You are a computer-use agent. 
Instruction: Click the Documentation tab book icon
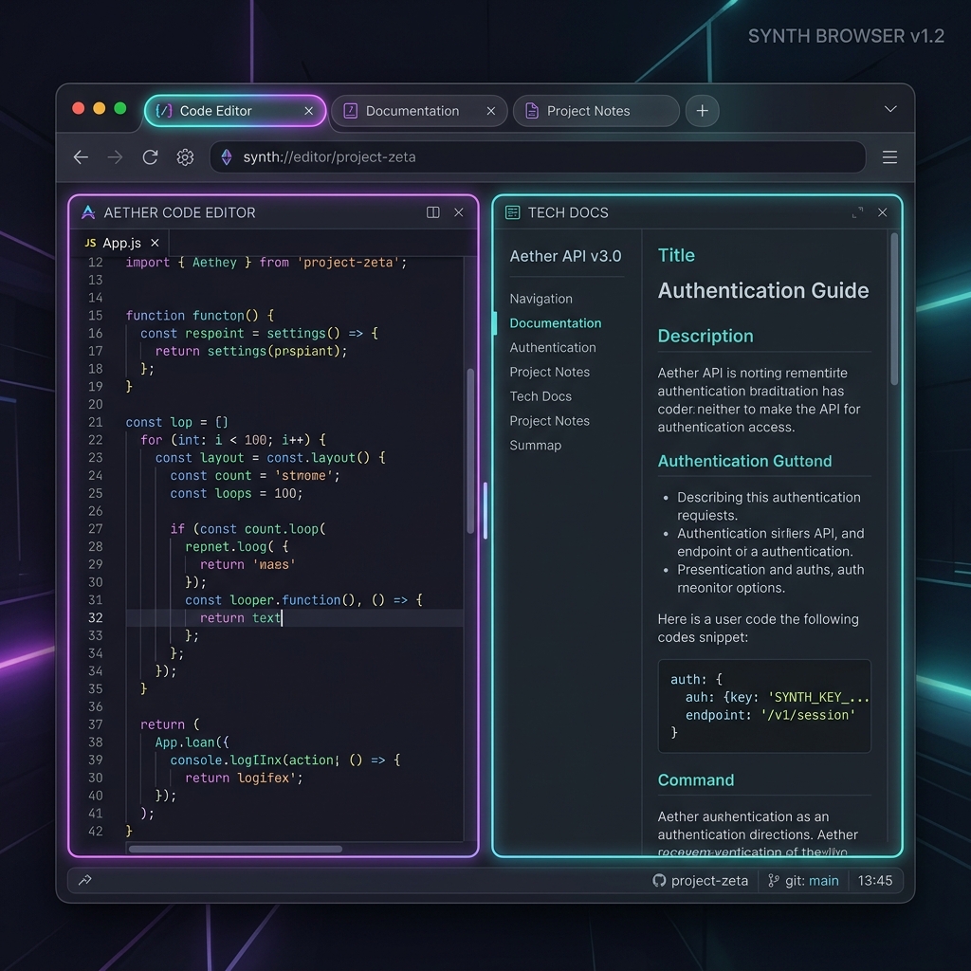coord(351,111)
